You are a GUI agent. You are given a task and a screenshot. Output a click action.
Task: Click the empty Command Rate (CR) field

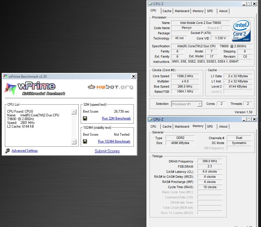coord(210,197)
